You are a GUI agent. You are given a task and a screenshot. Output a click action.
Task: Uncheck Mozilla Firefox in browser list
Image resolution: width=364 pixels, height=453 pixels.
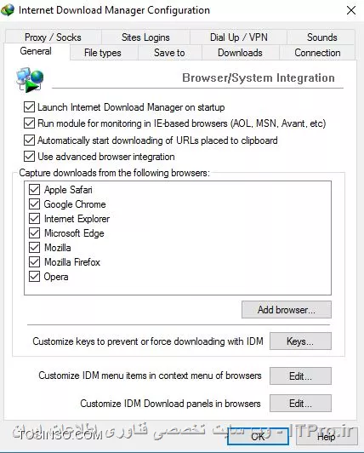(x=34, y=262)
